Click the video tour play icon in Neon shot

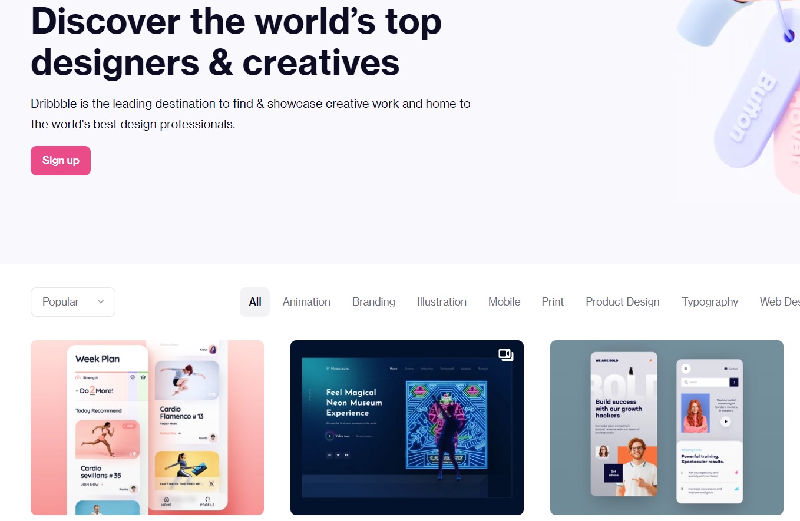(330, 436)
